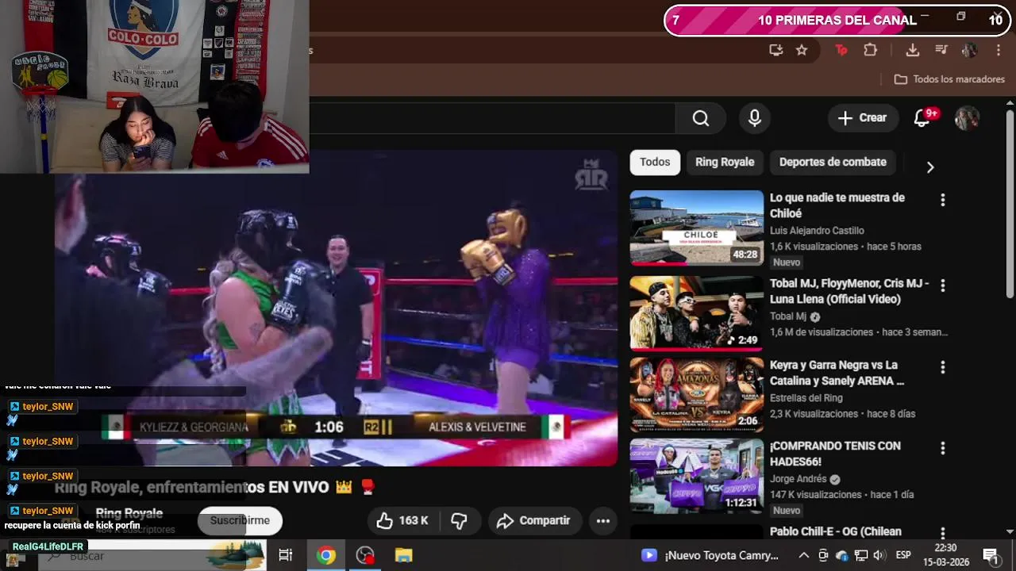Click the YouTube page vertical scrollbar
This screenshot has height=571, width=1016.
[1010, 202]
